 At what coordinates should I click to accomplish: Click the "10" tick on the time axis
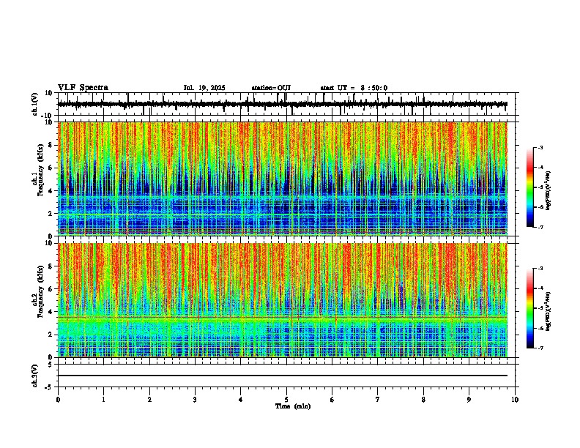click(515, 400)
